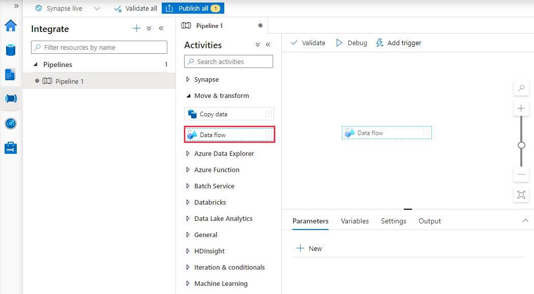Image resolution: width=534 pixels, height=294 pixels.
Task: Open the Manage hub icon
Action: pyautogui.click(x=11, y=147)
